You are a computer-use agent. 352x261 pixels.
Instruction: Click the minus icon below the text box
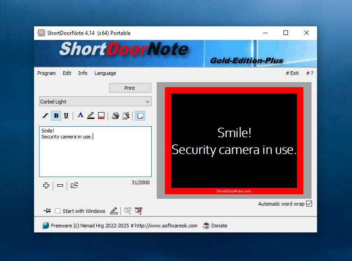pos(60,185)
